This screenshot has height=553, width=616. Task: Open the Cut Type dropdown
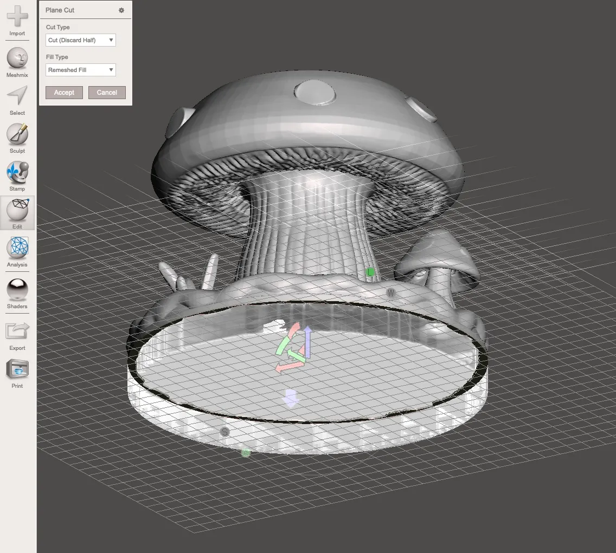(80, 40)
